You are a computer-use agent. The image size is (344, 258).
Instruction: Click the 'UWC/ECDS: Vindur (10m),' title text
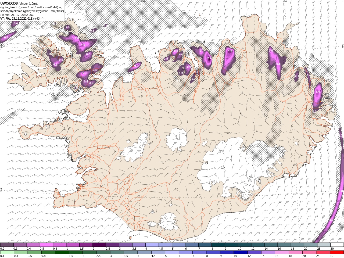19,3
